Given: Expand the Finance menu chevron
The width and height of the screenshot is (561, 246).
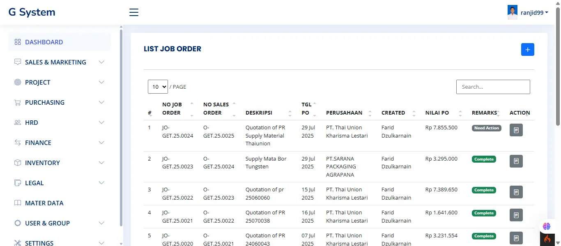Looking at the screenshot, I should click(101, 143).
